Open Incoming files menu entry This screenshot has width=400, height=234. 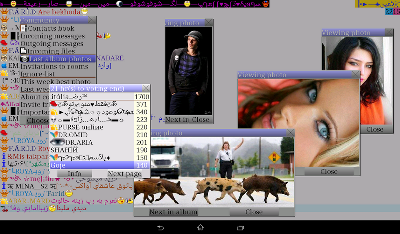[x=58, y=51]
